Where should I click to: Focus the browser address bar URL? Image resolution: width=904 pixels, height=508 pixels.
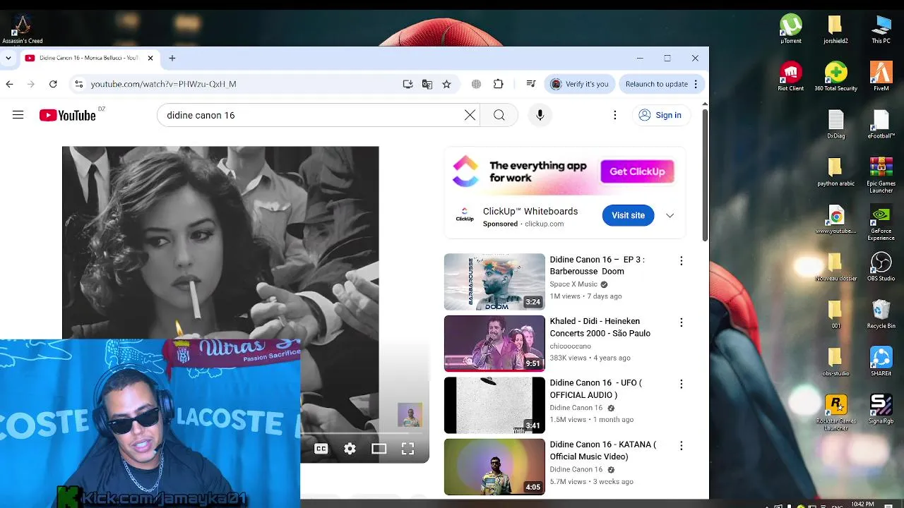(164, 84)
